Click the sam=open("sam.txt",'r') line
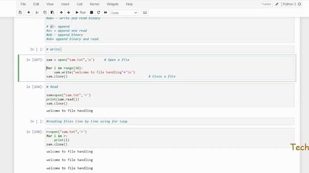The height and width of the screenshot is (173, 309). (x=69, y=95)
